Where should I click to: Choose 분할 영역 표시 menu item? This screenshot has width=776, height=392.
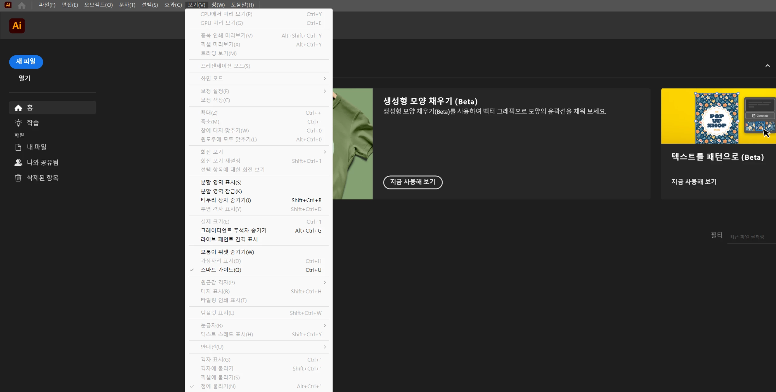(x=221, y=182)
